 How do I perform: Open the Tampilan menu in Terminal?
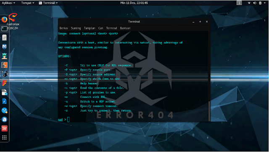(x=90, y=28)
